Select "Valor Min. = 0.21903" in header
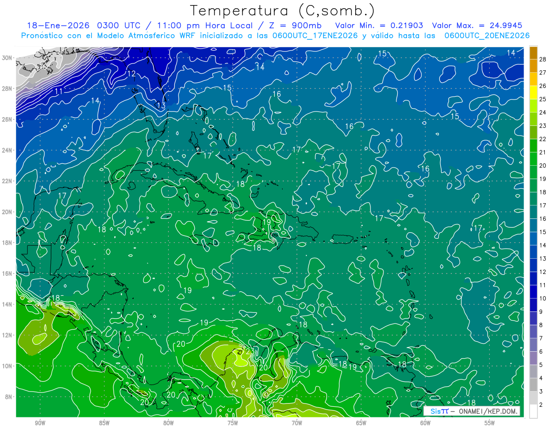This screenshot has width=555, height=429. pos(379,25)
